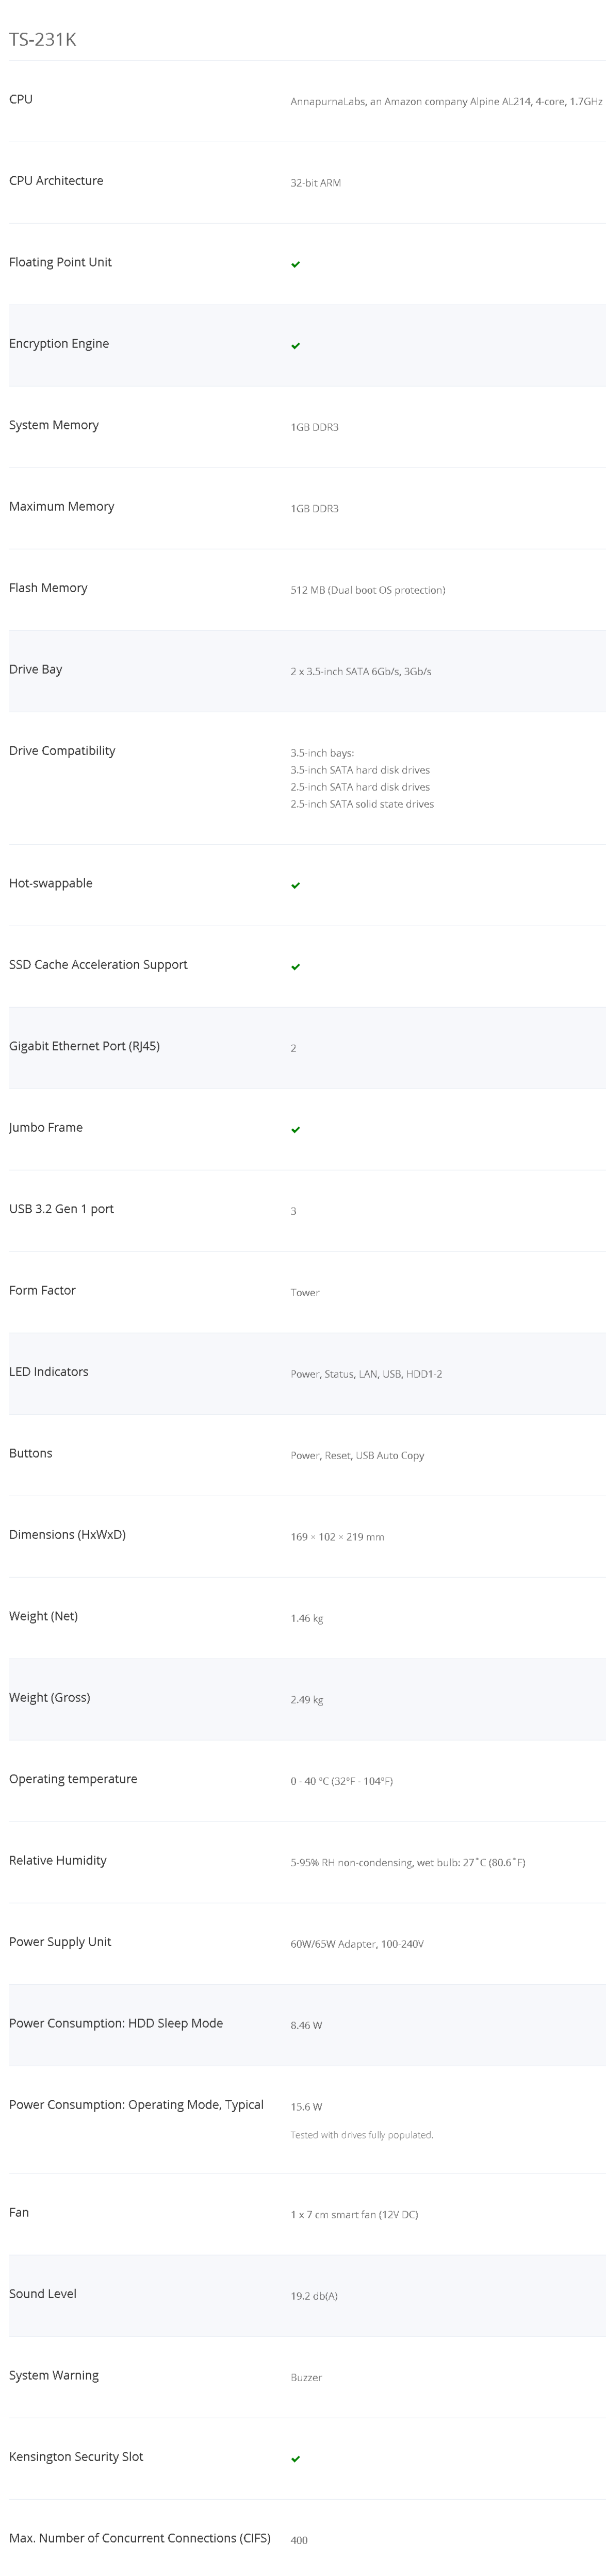Click the LED Indicators value text
This screenshot has width=606, height=2576.
click(366, 1374)
